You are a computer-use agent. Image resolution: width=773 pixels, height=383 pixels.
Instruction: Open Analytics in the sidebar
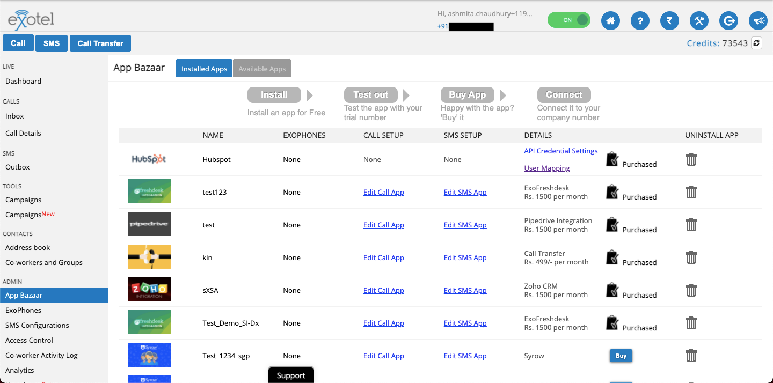19,370
